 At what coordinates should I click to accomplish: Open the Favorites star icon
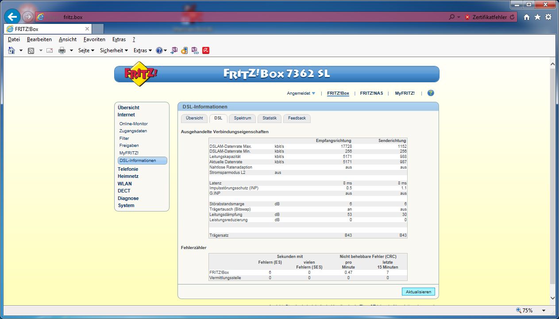click(x=537, y=17)
